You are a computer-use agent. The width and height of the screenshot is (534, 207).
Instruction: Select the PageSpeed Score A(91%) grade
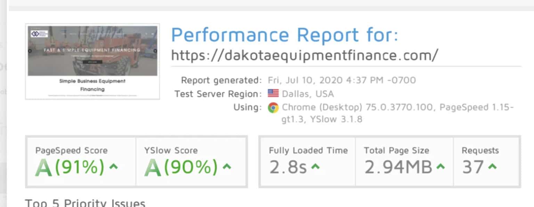pyautogui.click(x=70, y=167)
